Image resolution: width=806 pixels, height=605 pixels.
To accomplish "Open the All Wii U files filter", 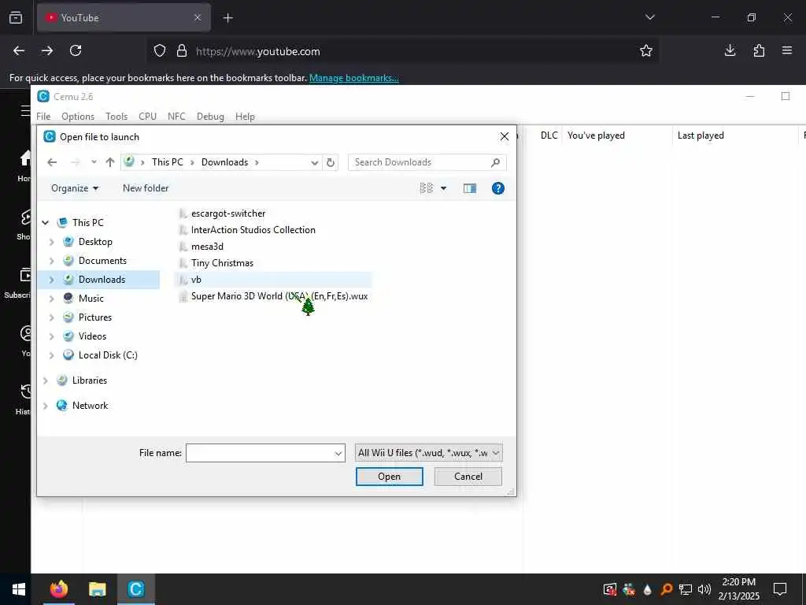I will 429,453.
